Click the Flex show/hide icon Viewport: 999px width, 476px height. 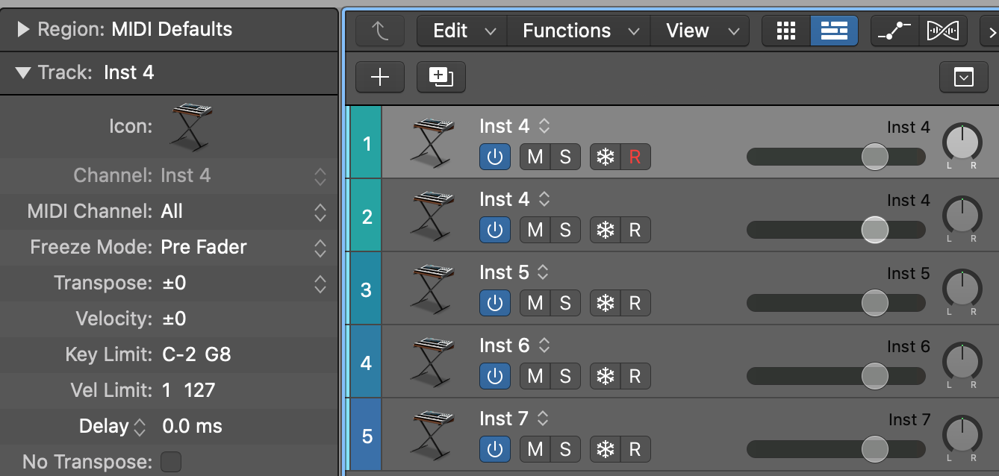coord(942,31)
